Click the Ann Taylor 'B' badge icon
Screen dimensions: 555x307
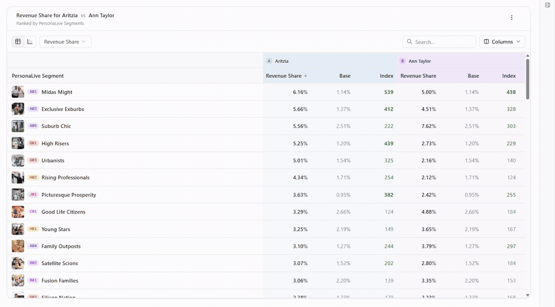[403, 61]
